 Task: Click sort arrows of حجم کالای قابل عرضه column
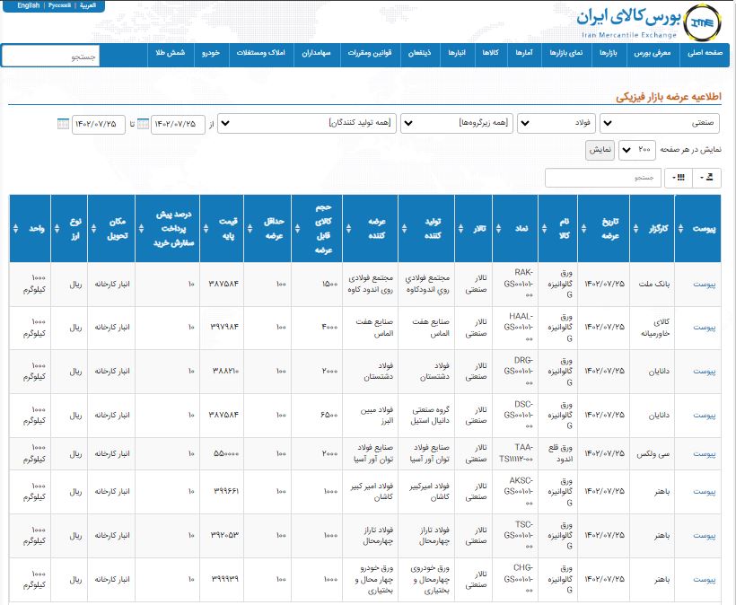pos(297,229)
